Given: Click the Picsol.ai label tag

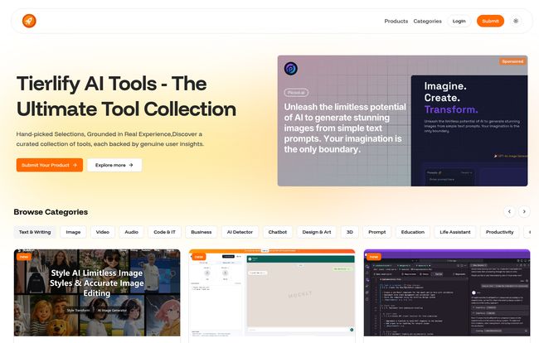Looking at the screenshot, I should point(296,93).
